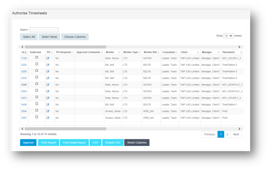
Task: Click the top horizontal scrollbar thumb
Action: pos(65,47)
